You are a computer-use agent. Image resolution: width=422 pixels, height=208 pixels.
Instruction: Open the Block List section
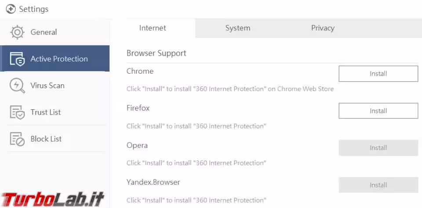pos(46,139)
